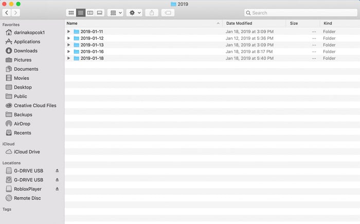Click the Share toolbar button
The height and width of the screenshot is (224, 360).
[152, 13]
